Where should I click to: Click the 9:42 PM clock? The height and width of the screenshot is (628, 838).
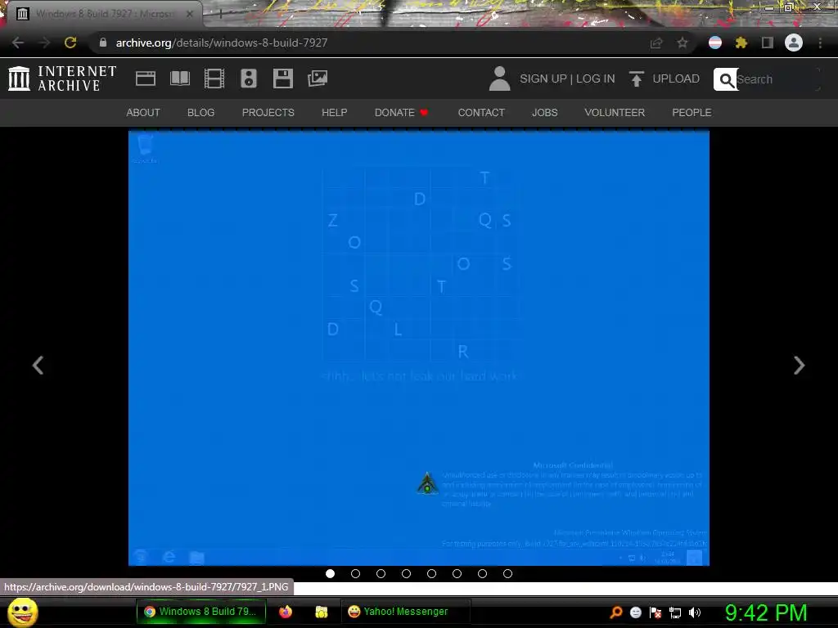coord(766,612)
